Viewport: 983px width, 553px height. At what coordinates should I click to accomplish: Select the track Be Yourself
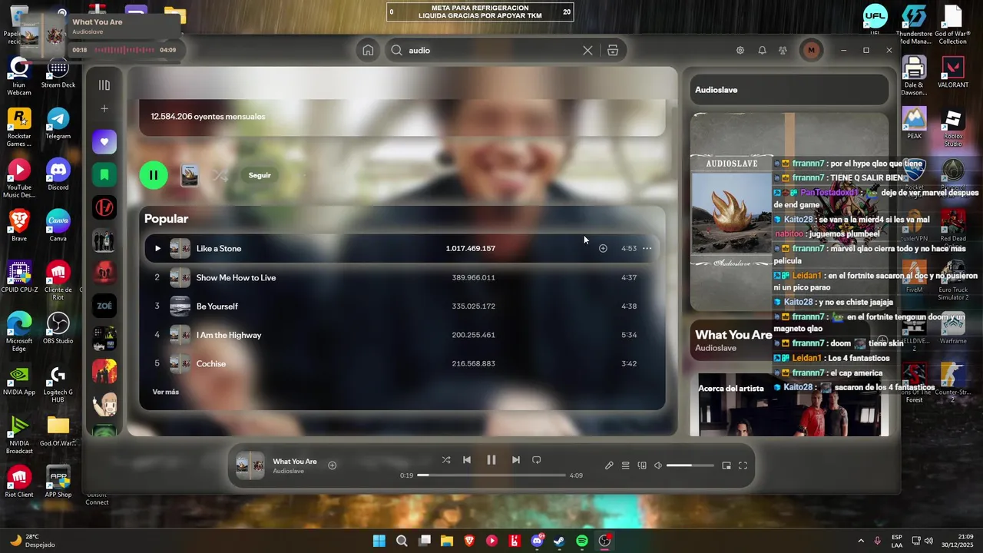(x=402, y=306)
